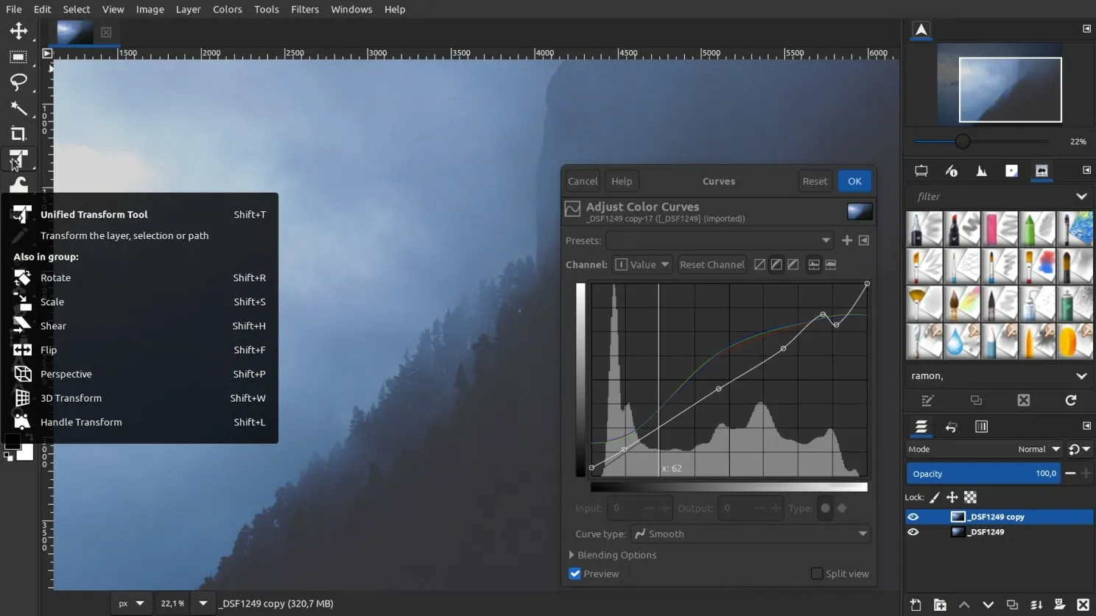Hide the _DSF1249 layer
The width and height of the screenshot is (1096, 616).
click(x=913, y=532)
